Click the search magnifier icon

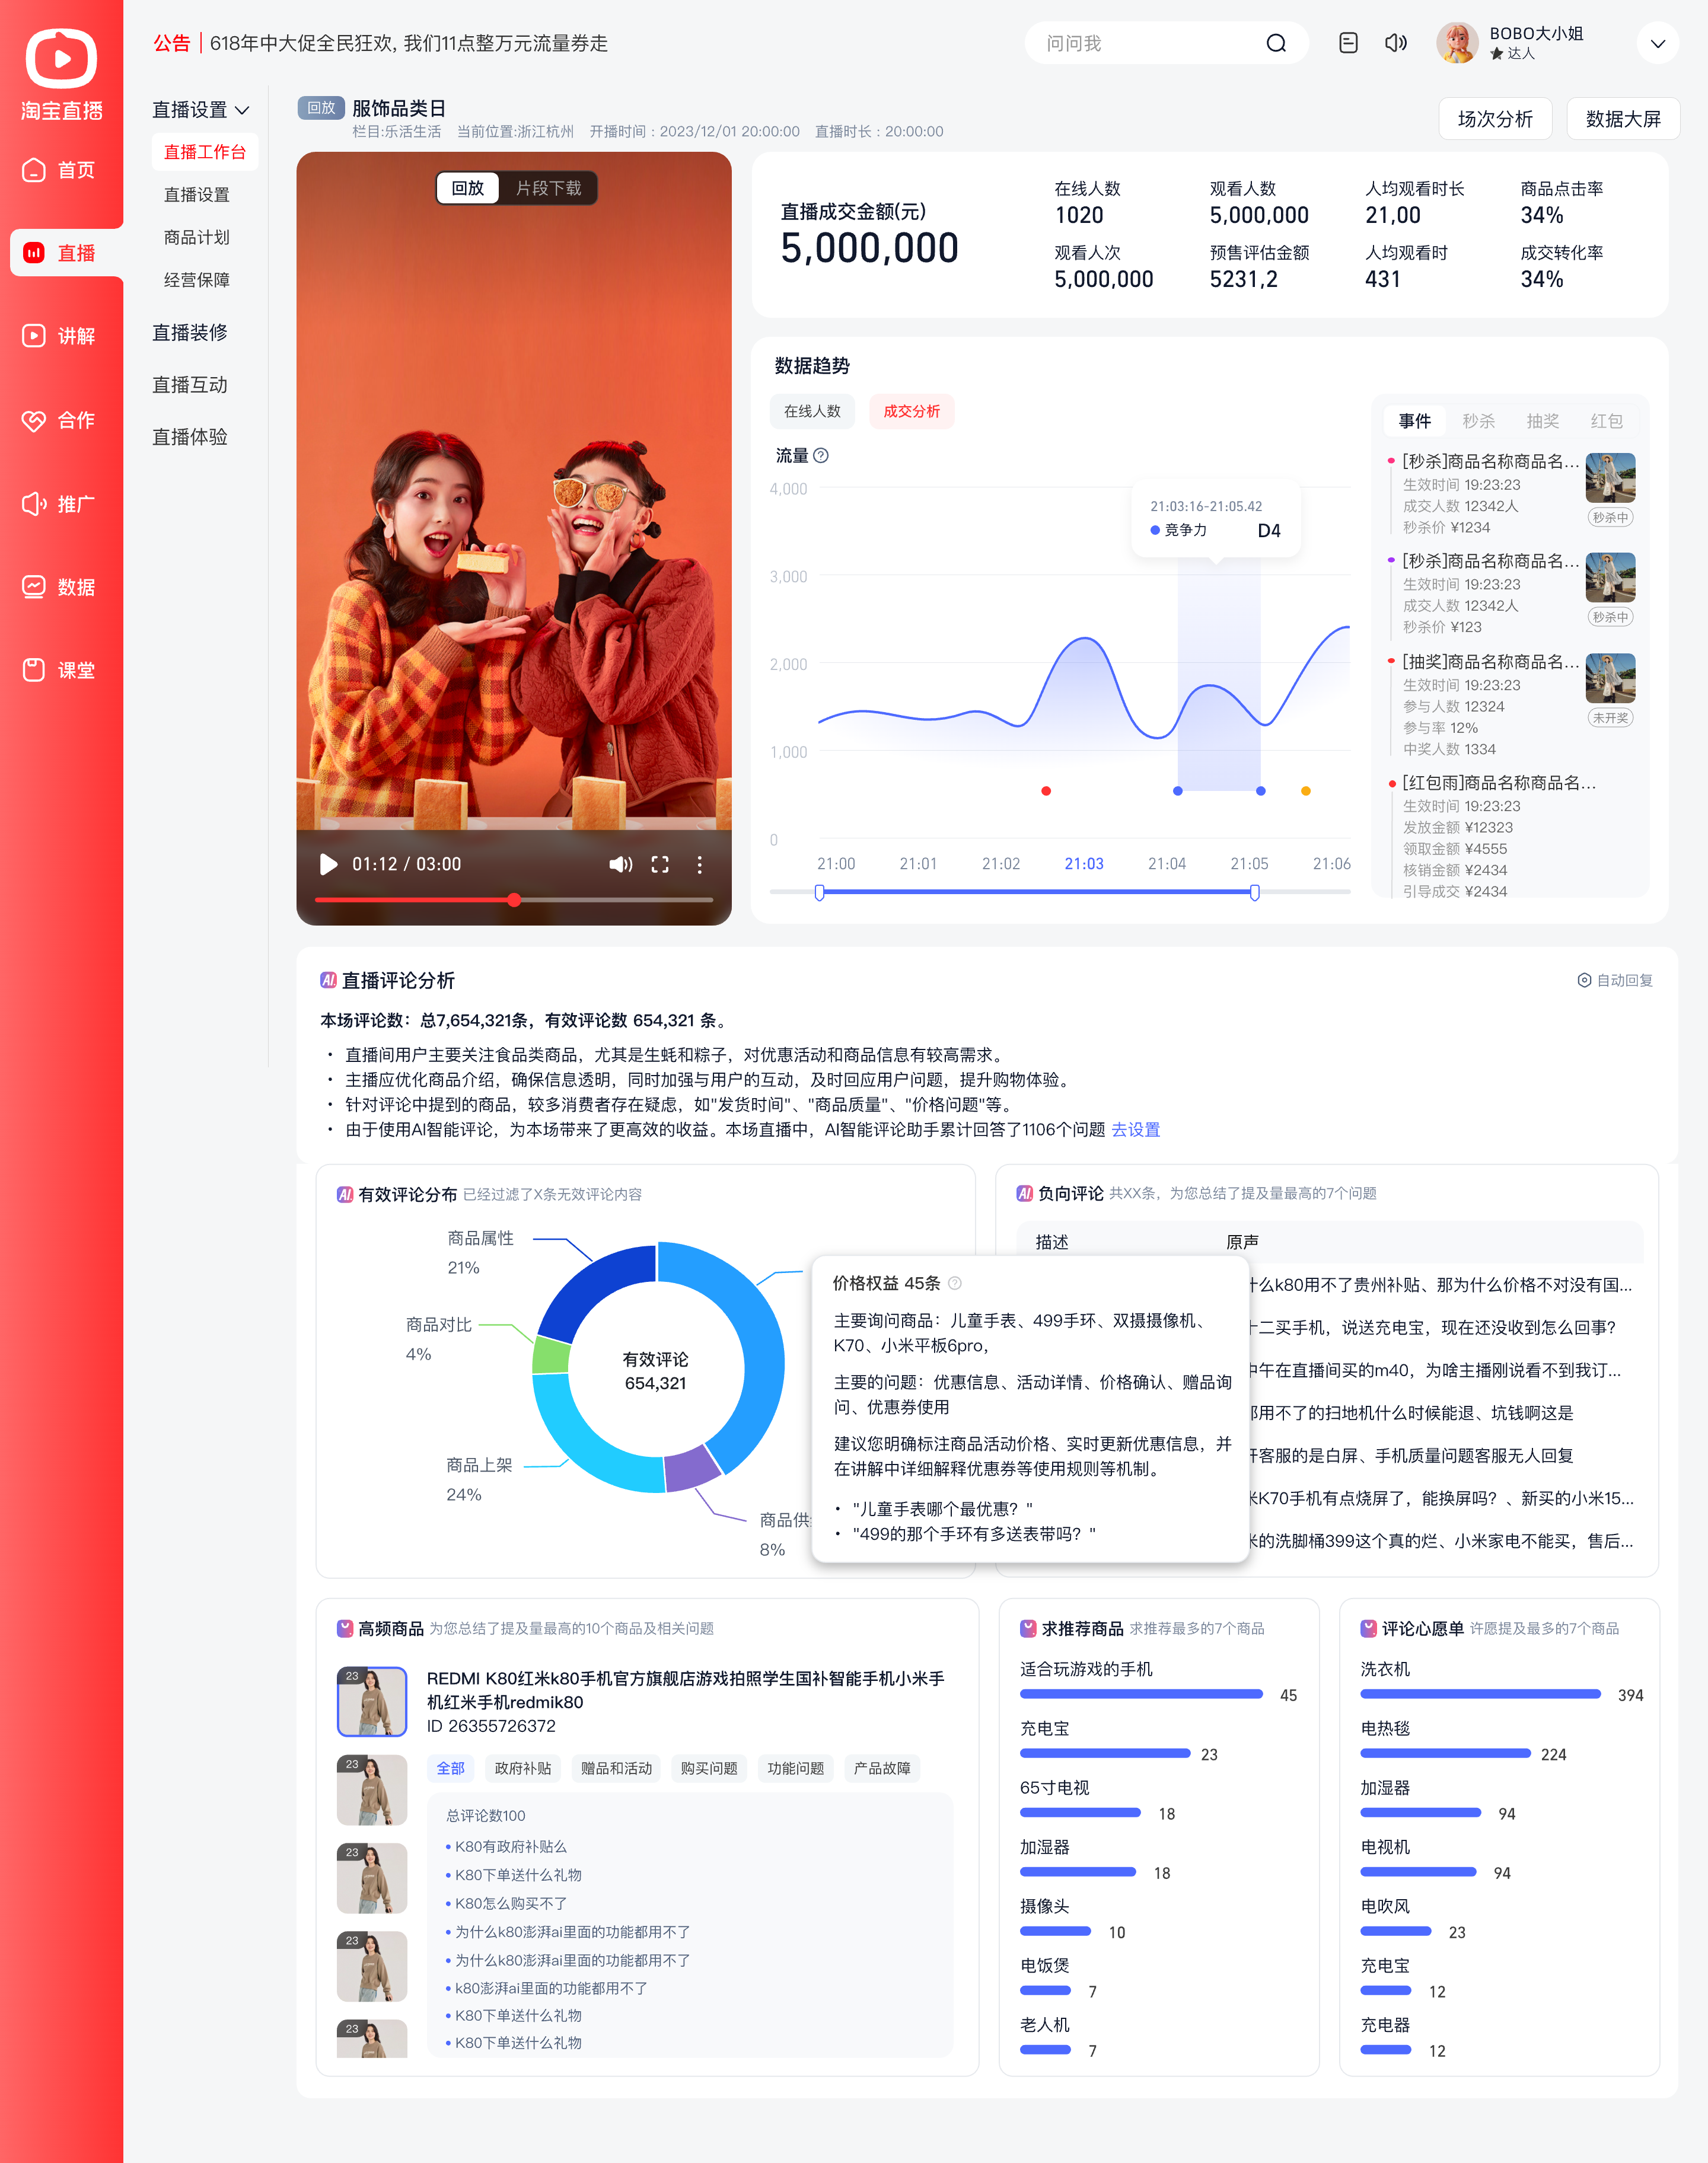pyautogui.click(x=1276, y=43)
